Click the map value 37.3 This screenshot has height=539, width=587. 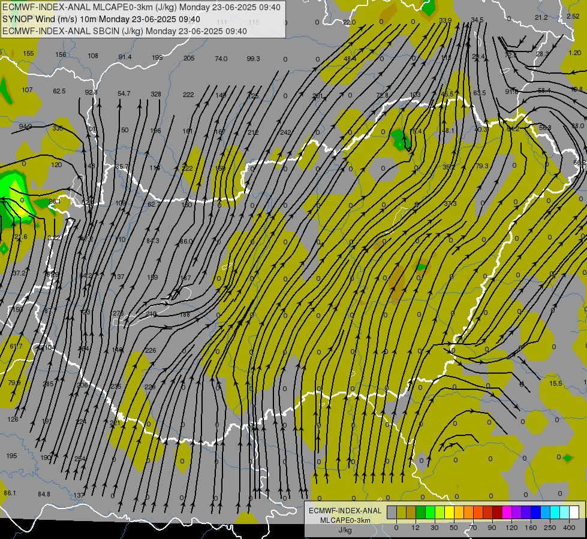(x=450, y=204)
